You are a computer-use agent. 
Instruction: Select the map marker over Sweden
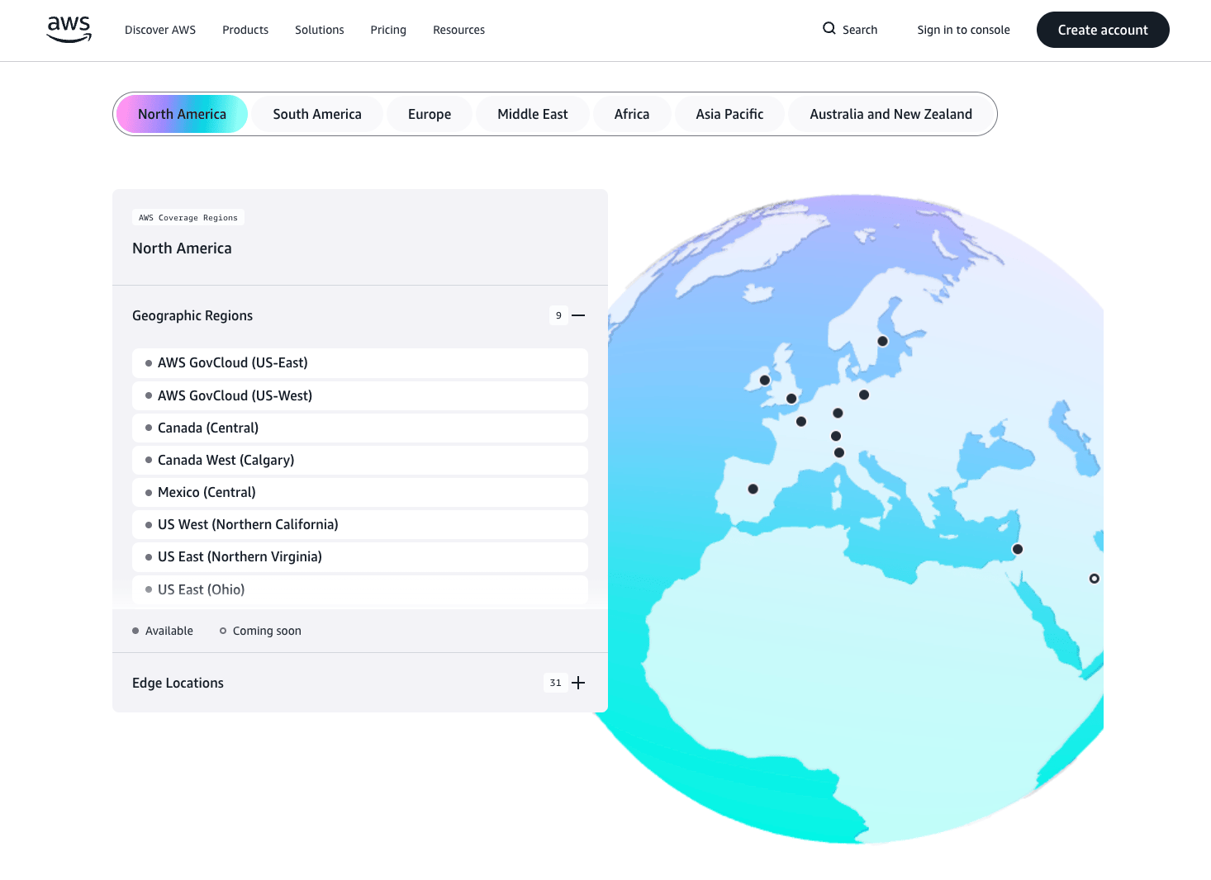point(883,341)
